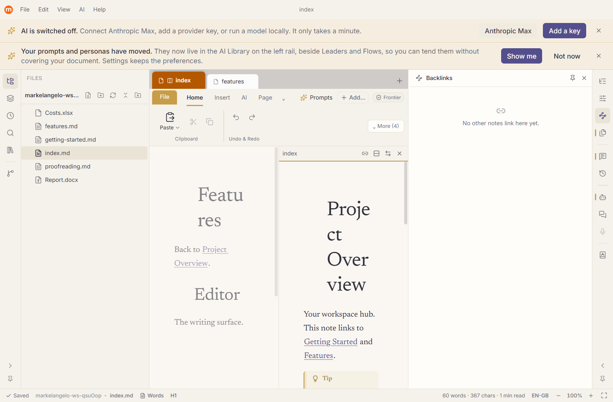Pin the Backlinks panel
This screenshot has height=402, width=613.
573,78
